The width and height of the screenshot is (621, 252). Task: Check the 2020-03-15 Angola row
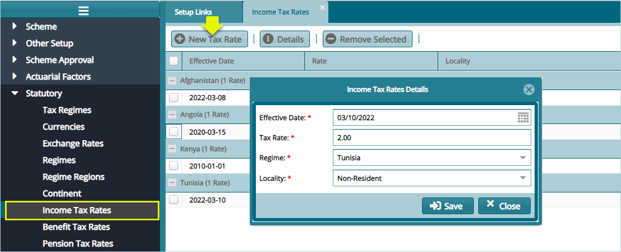coord(173,132)
